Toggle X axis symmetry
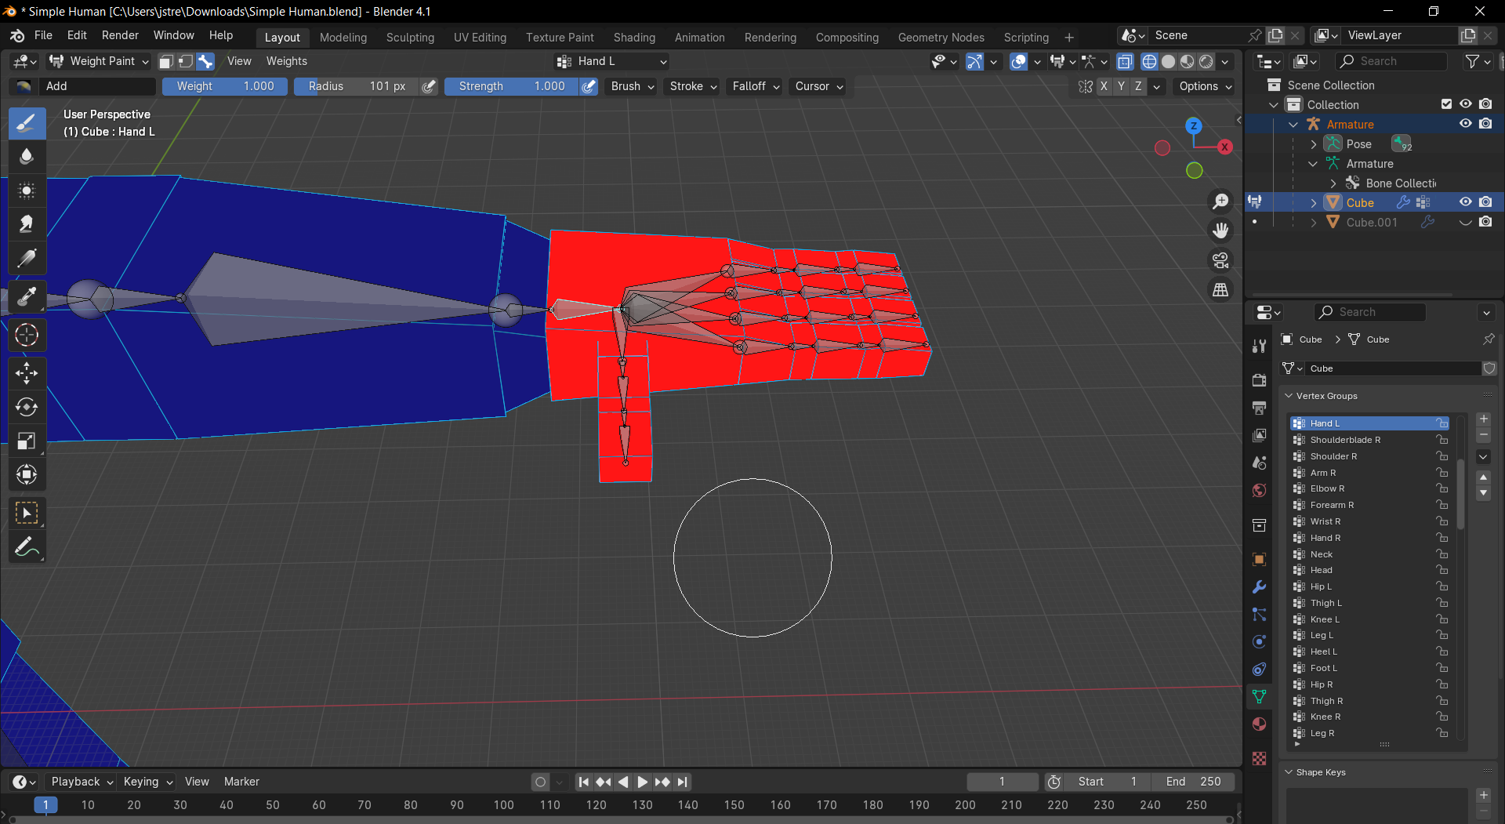Viewport: 1505px width, 824px height. (1104, 86)
